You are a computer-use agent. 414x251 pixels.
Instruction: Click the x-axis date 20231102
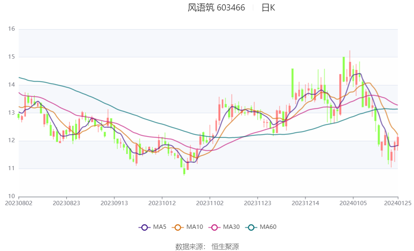point(210,203)
